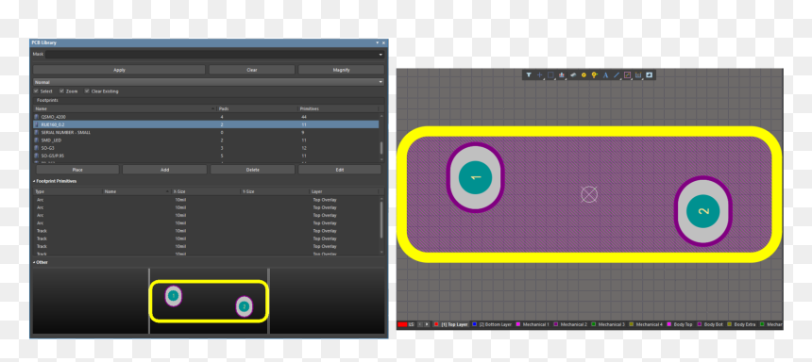Show previous layer tabs with left arrow
The image size is (812, 362).
[420, 324]
